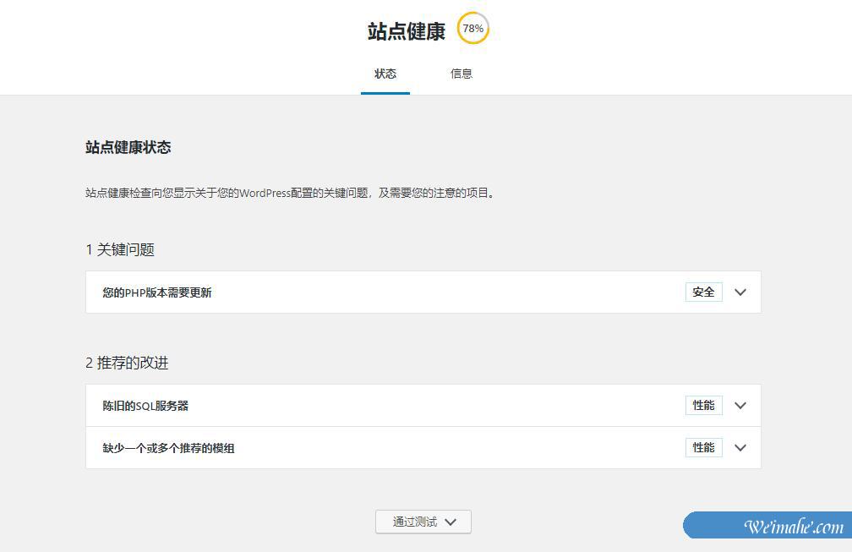852x552 pixels.
Task: Click the chevron on 陈旧的SQL服务器 row
Action: coord(740,406)
